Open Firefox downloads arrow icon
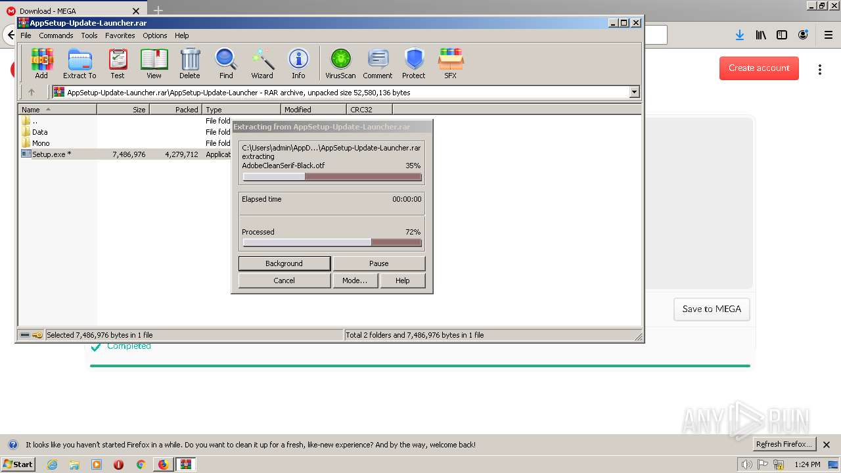Viewport: 841px width, 473px height. [740, 35]
